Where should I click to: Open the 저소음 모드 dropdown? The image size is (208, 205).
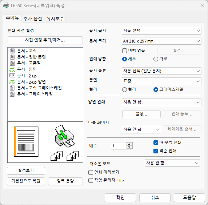pos(172,163)
